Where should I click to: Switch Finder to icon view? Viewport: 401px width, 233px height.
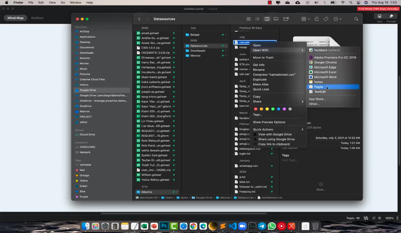pyautogui.click(x=249, y=19)
